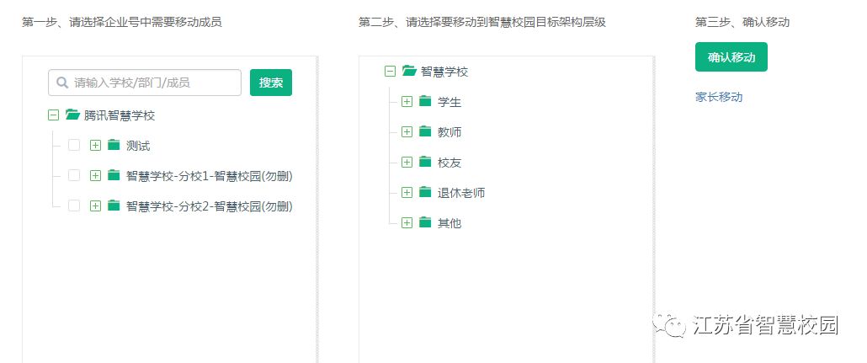Click the 校友 folder icon
867x363 pixels.
(424, 162)
